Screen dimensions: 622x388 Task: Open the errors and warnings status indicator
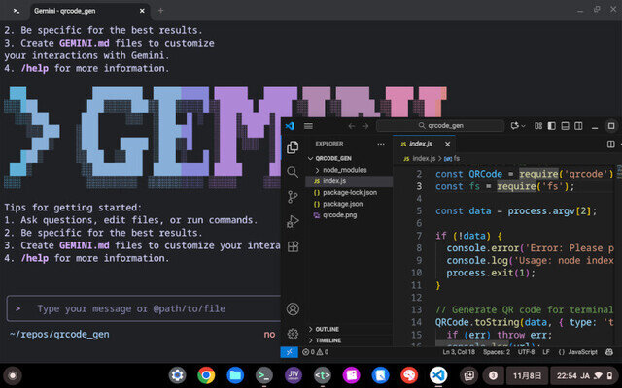315,352
